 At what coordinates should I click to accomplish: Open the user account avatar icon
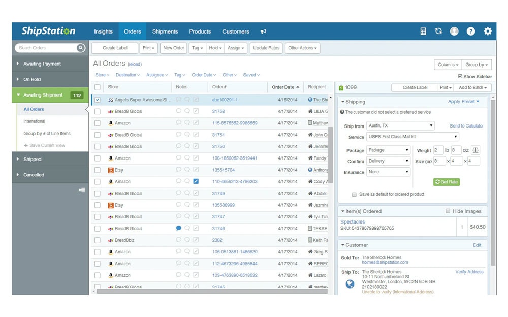[x=454, y=31]
